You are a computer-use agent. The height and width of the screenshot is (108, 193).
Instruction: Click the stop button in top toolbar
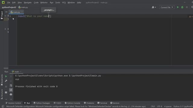pyautogui.click(x=187, y=7)
